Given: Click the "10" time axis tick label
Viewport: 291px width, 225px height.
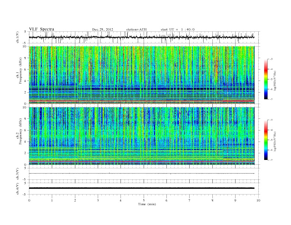Looking at the screenshot, I should pyautogui.click(x=258, y=200).
